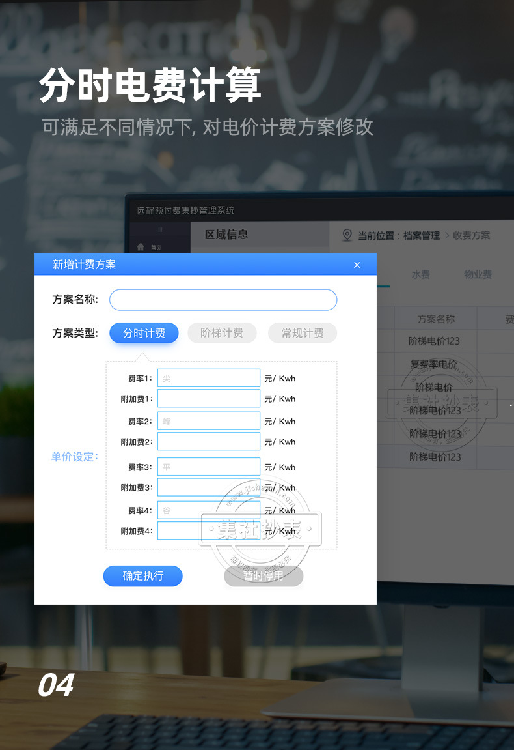Switch to the 物业费 tab
This screenshot has height=750, width=514.
click(x=478, y=274)
